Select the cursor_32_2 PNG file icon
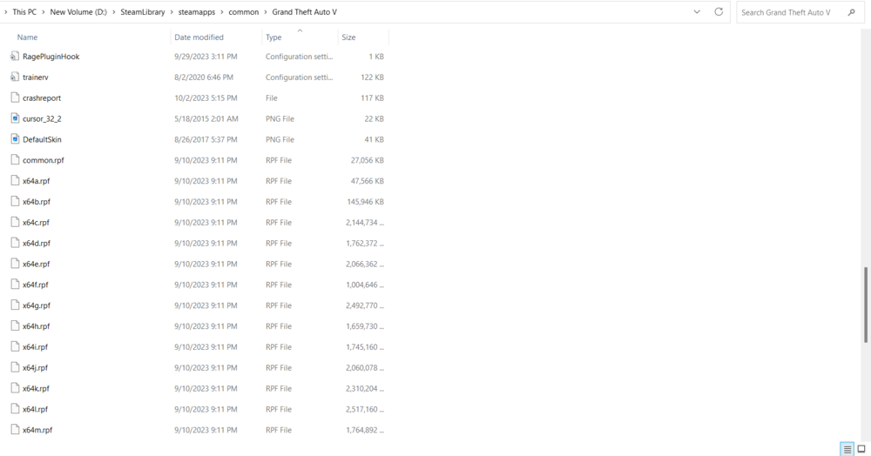This screenshot has width=871, height=456. click(15, 118)
